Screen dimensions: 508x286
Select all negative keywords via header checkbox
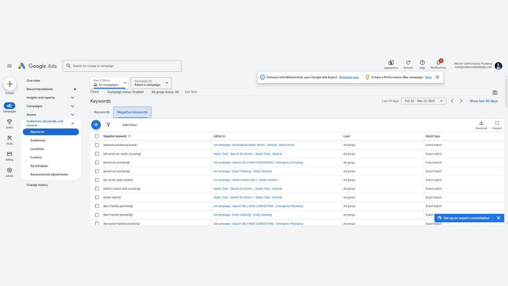pyautogui.click(x=97, y=136)
